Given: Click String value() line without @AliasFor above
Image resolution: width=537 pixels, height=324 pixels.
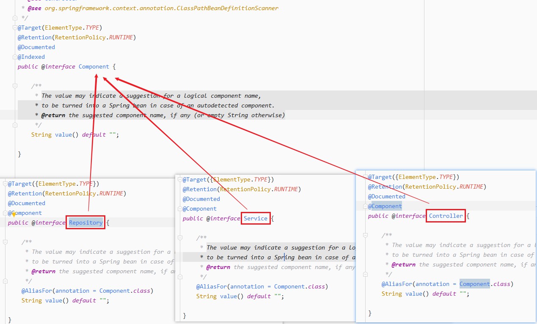Looking at the screenshot, I should pos(75,135).
